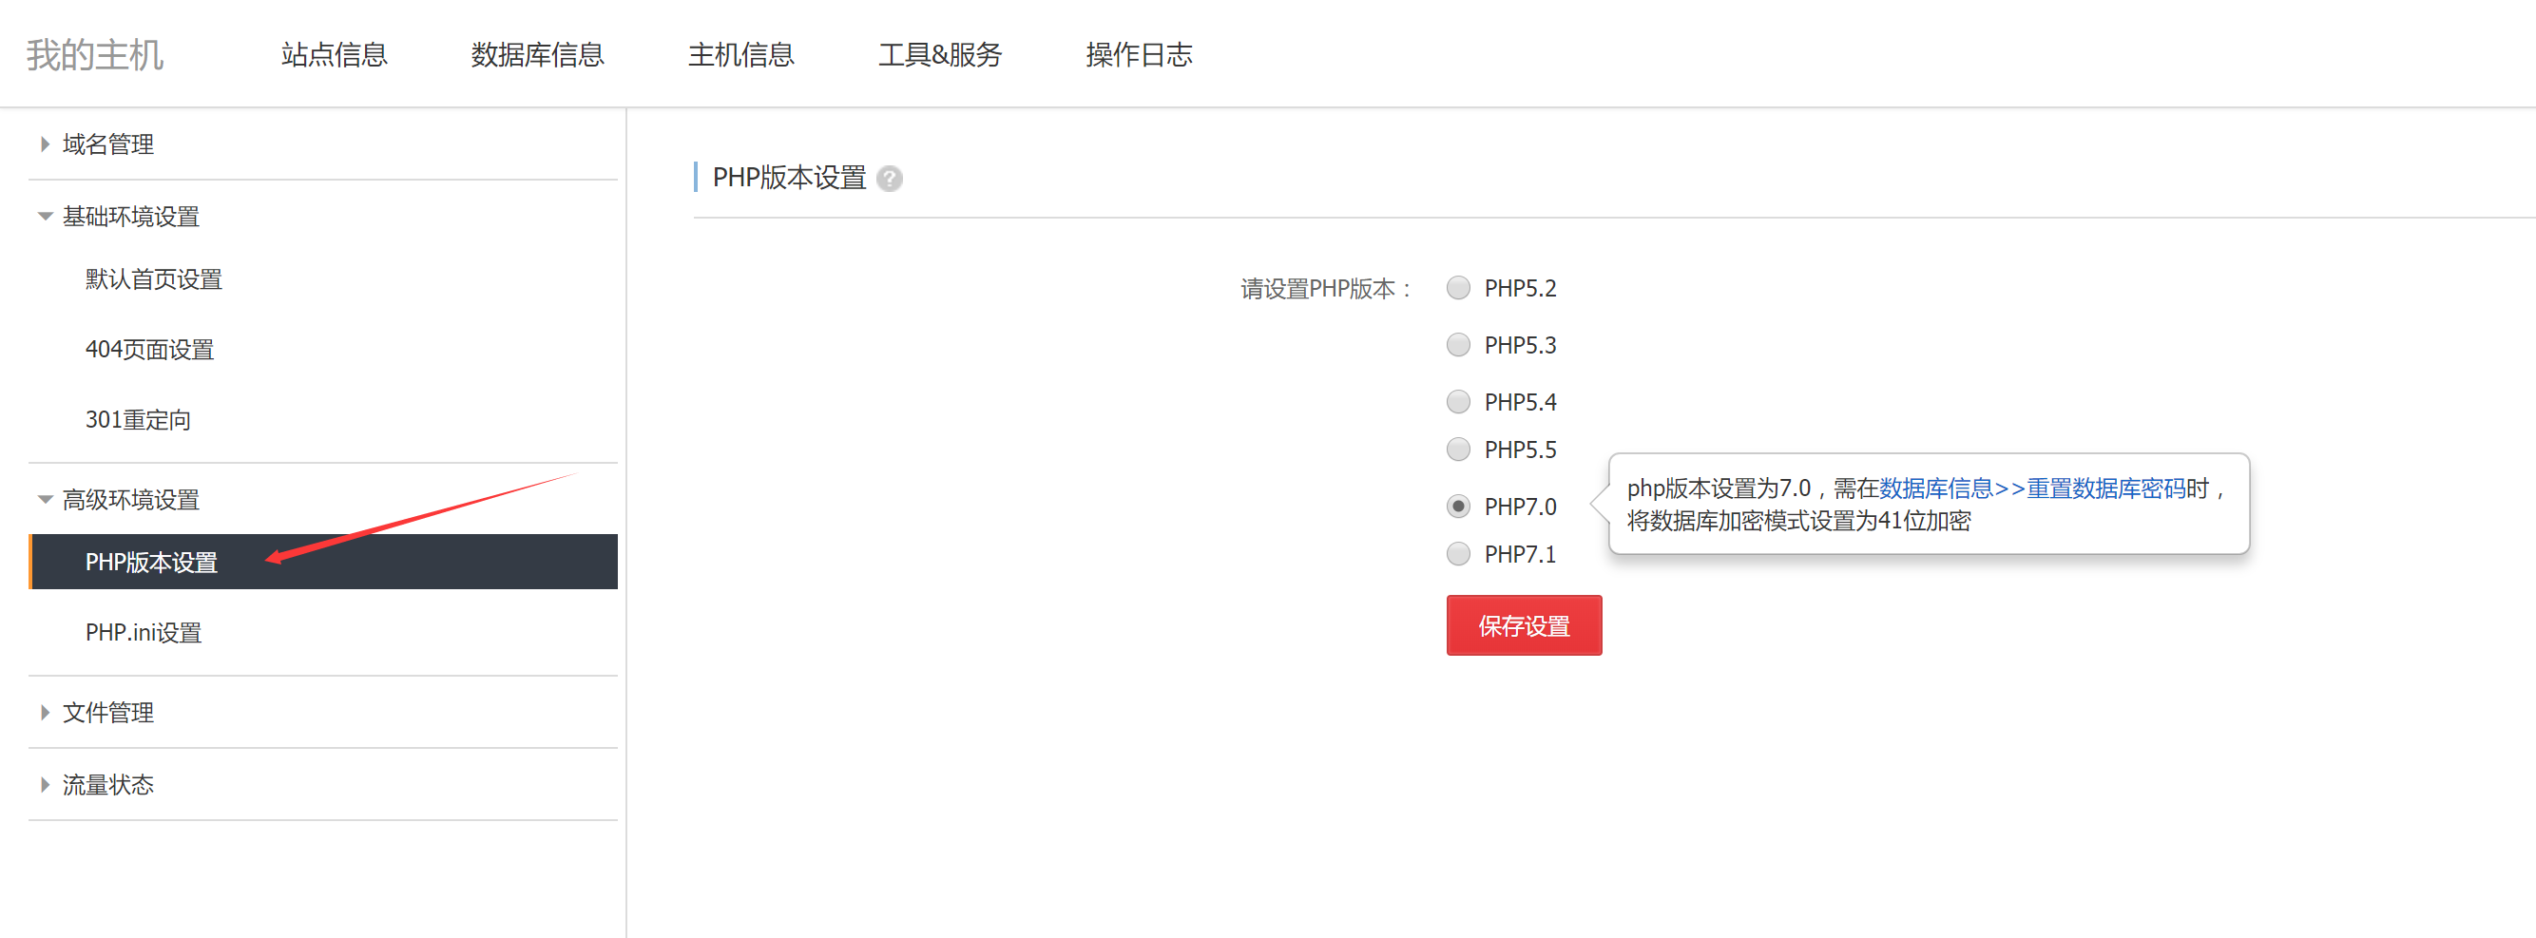Open 404页面设置 in the sidebar
Image resolution: width=2536 pixels, height=938 pixels.
coord(149,350)
